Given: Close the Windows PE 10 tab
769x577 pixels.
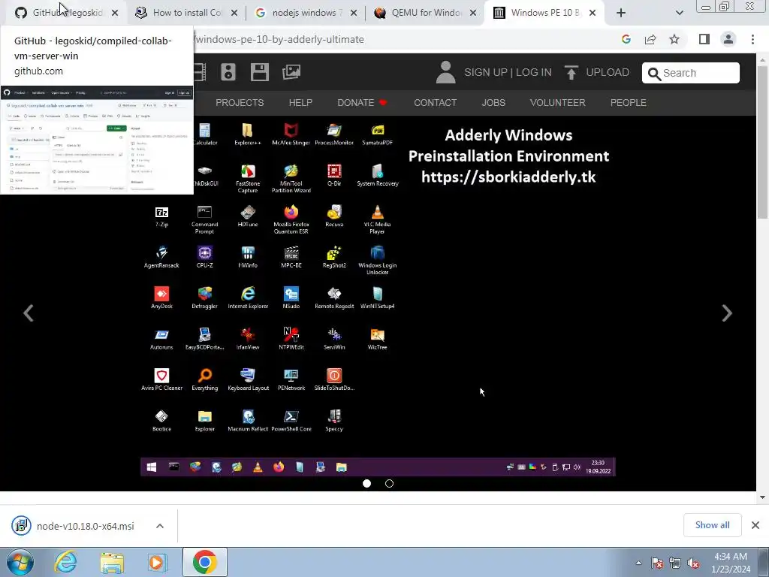Looking at the screenshot, I should 593,13.
